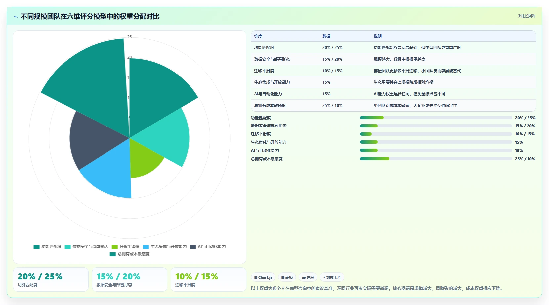Viewport: 549px width, 305px height.
Task: Click the 对比矩阵 badge in the header
Action: click(527, 16)
